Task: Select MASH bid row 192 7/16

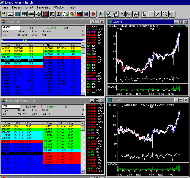Action: [x=22, y=66]
